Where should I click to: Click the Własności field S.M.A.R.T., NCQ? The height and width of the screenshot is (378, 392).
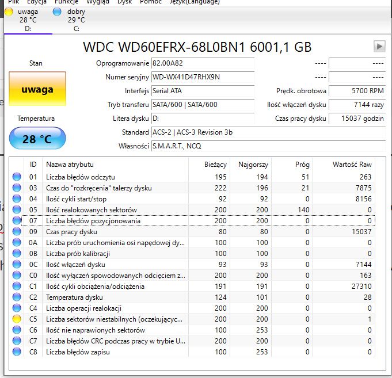coord(268,146)
